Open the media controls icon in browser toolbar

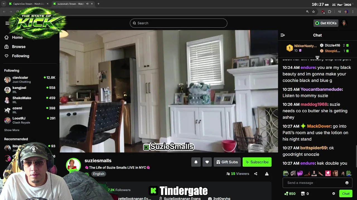[339, 12]
